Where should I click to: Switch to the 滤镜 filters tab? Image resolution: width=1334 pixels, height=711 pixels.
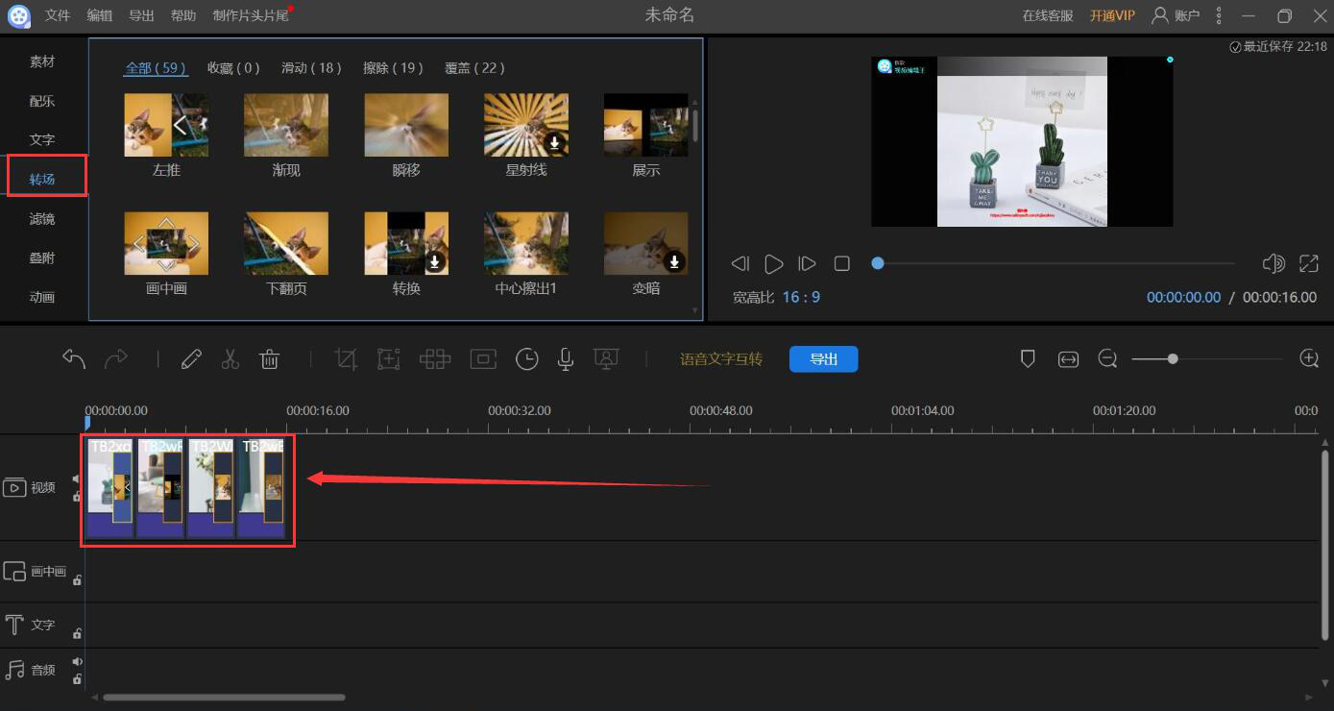[42, 219]
